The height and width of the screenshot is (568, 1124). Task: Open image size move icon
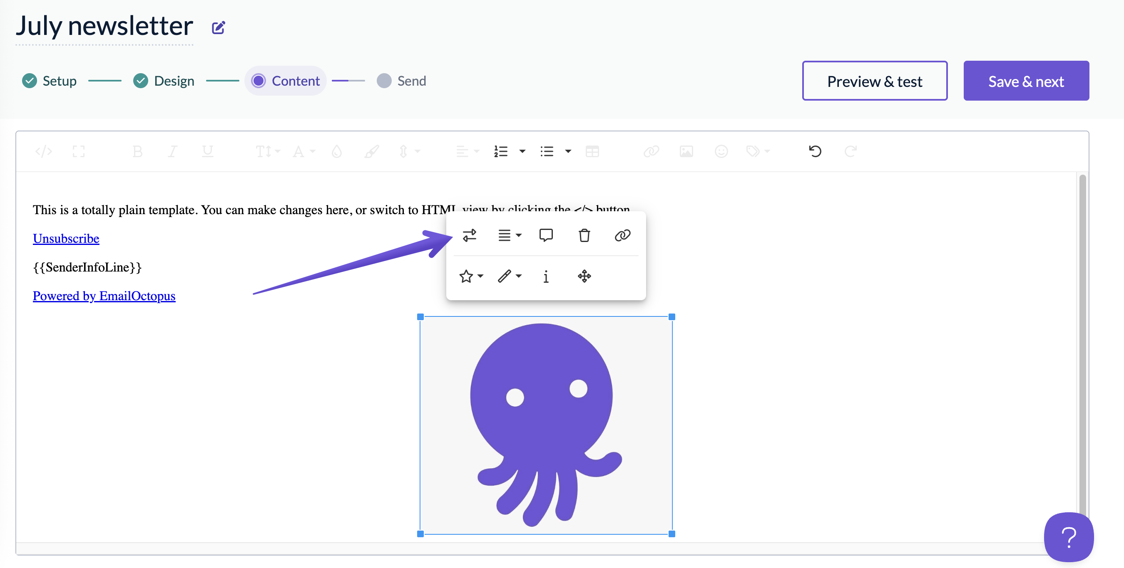584,277
